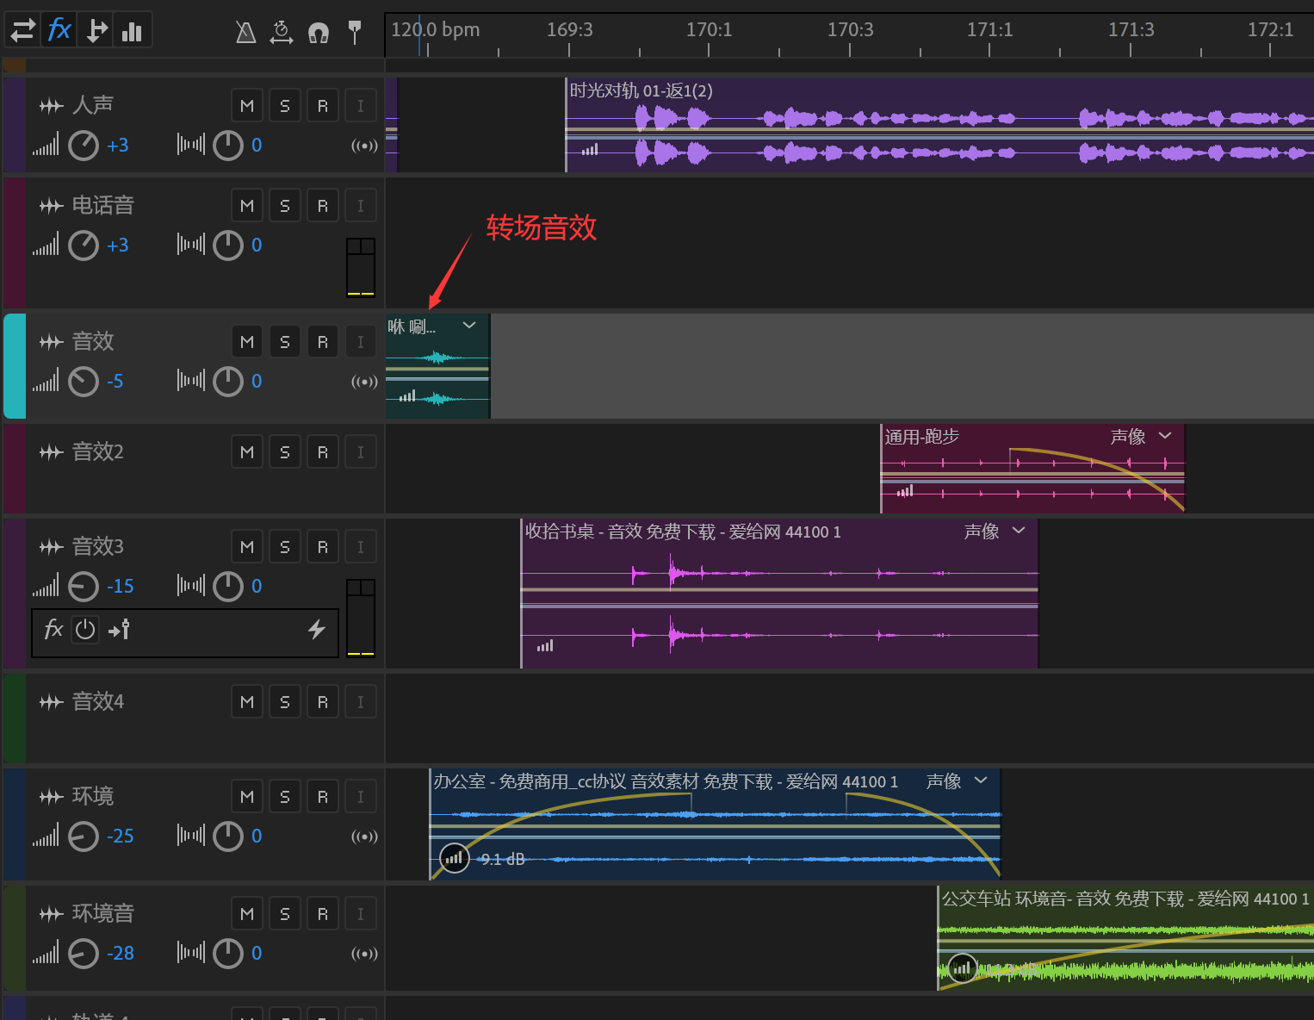Switch to the fx effects view

pyautogui.click(x=59, y=30)
